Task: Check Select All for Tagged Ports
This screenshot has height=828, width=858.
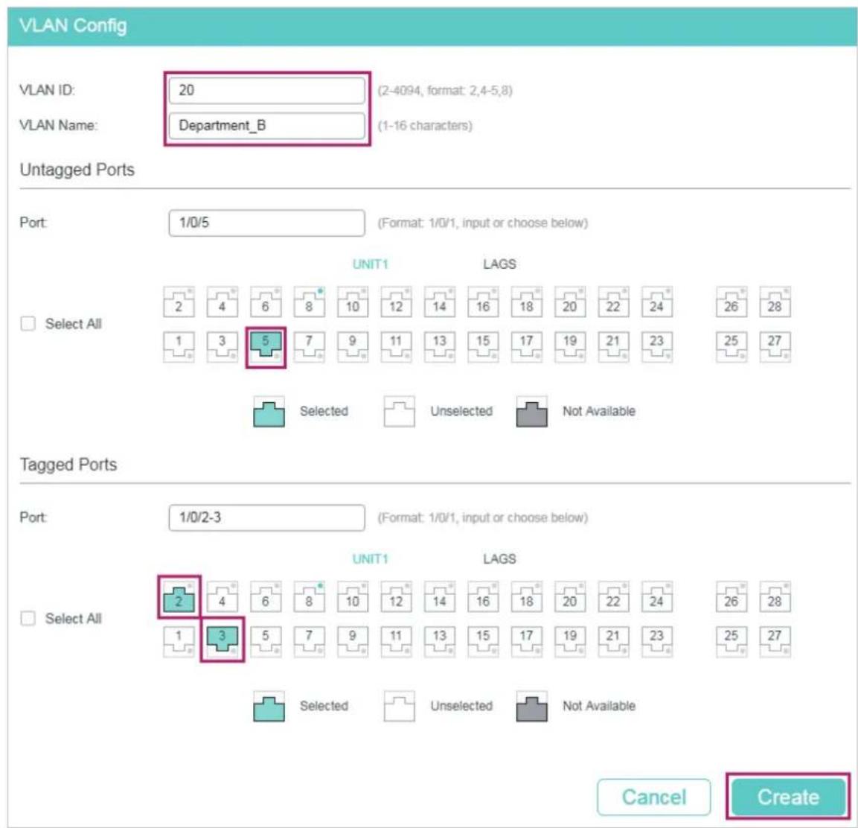Action: 28,618
